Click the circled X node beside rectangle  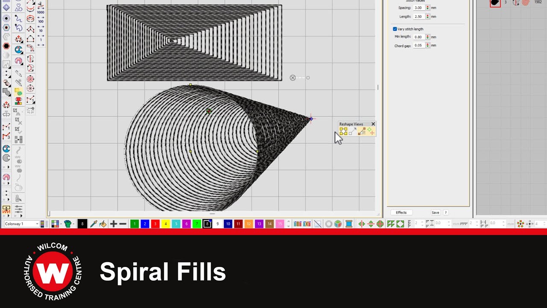tap(293, 78)
